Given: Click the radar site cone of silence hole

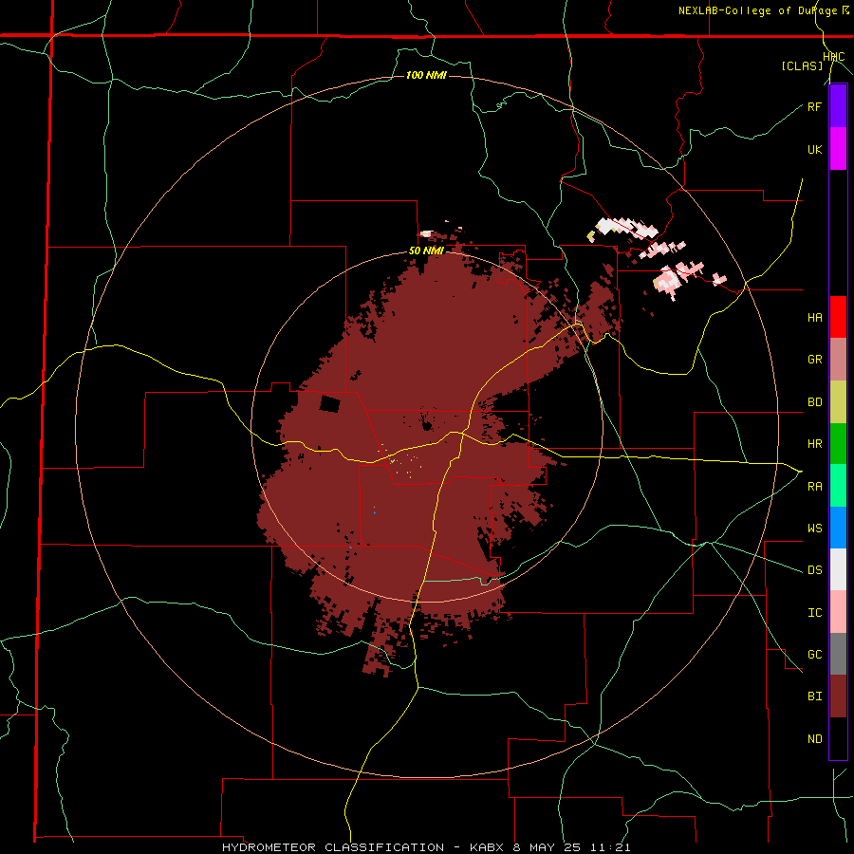Looking at the screenshot, I should tap(426, 424).
